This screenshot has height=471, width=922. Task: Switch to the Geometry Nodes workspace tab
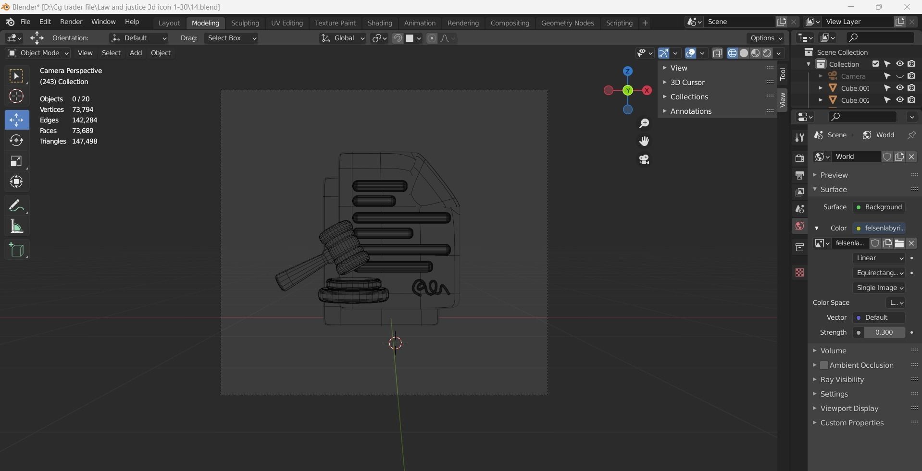567,23
